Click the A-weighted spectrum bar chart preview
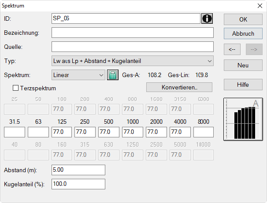 point(243,119)
